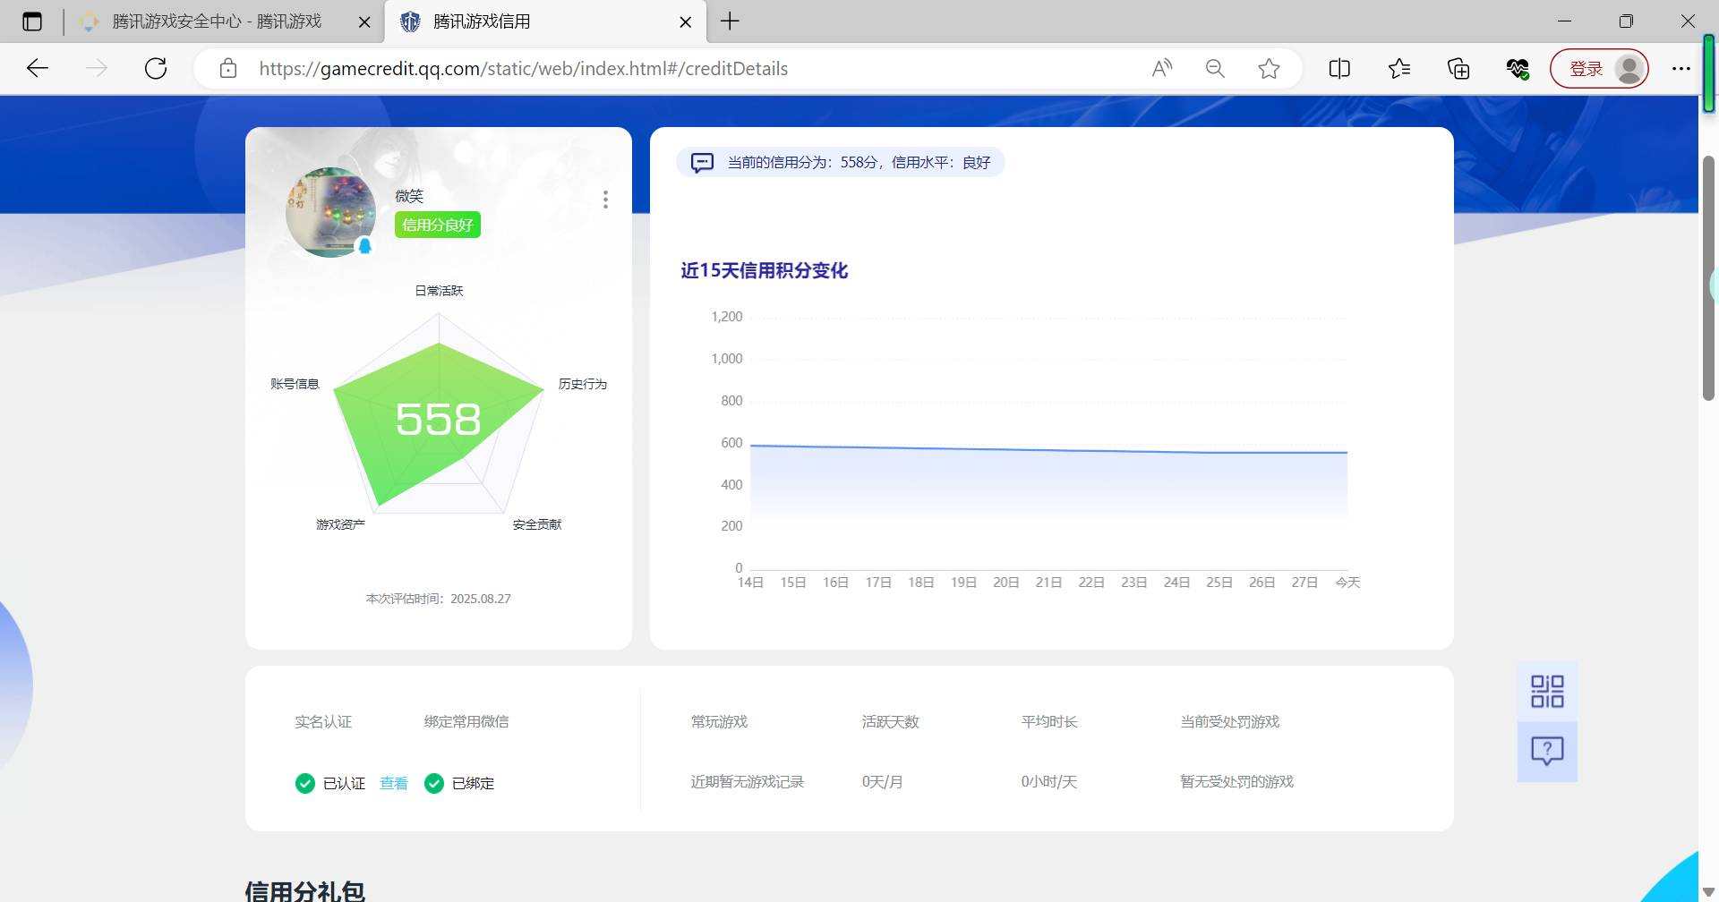Image resolution: width=1719 pixels, height=902 pixels.
Task: Click the green check beside 已绑定
Action: pyautogui.click(x=434, y=784)
